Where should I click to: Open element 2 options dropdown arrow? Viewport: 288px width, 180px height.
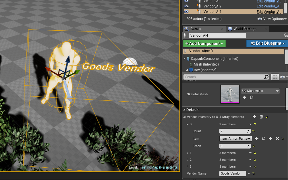click(250, 160)
